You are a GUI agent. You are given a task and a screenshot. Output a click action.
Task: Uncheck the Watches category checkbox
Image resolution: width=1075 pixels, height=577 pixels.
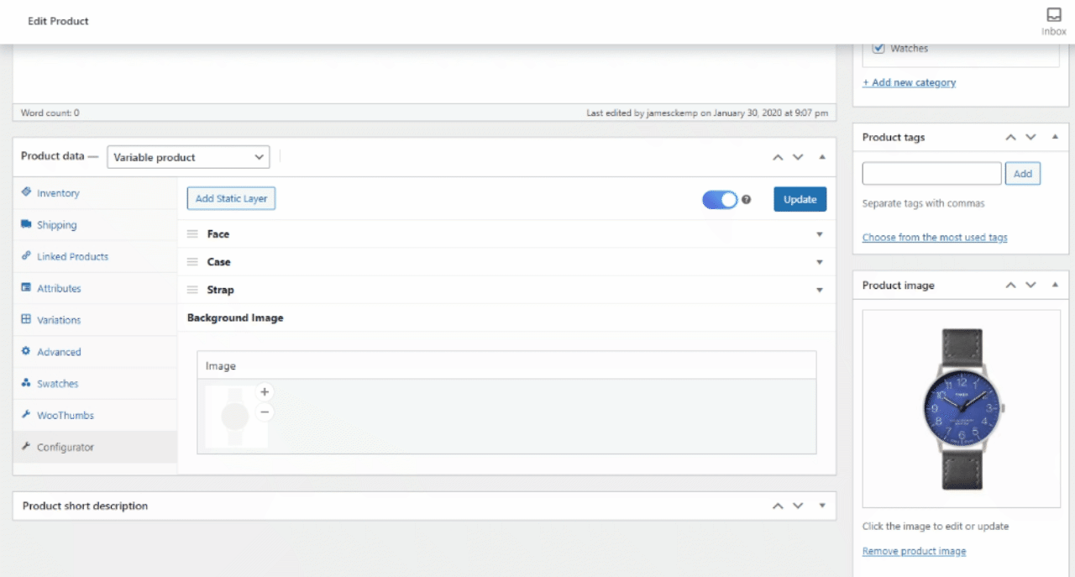[x=878, y=48]
